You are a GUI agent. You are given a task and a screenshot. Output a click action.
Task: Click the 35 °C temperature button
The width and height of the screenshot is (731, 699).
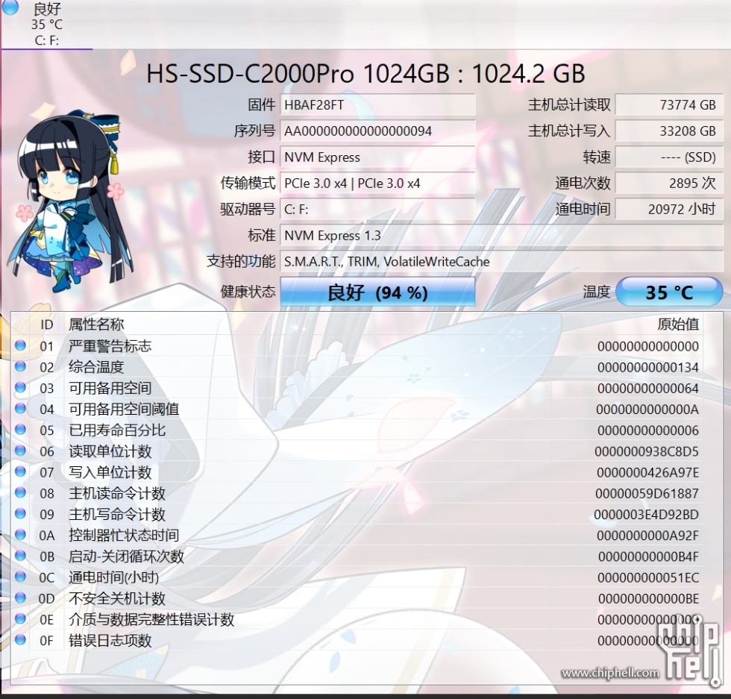[669, 292]
